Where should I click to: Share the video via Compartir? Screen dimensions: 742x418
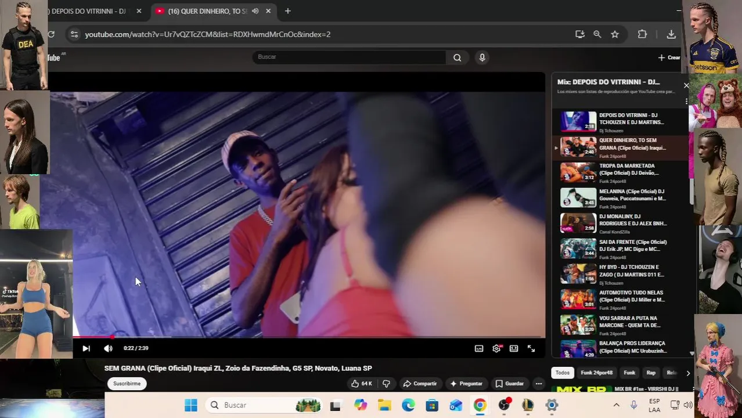(420, 384)
